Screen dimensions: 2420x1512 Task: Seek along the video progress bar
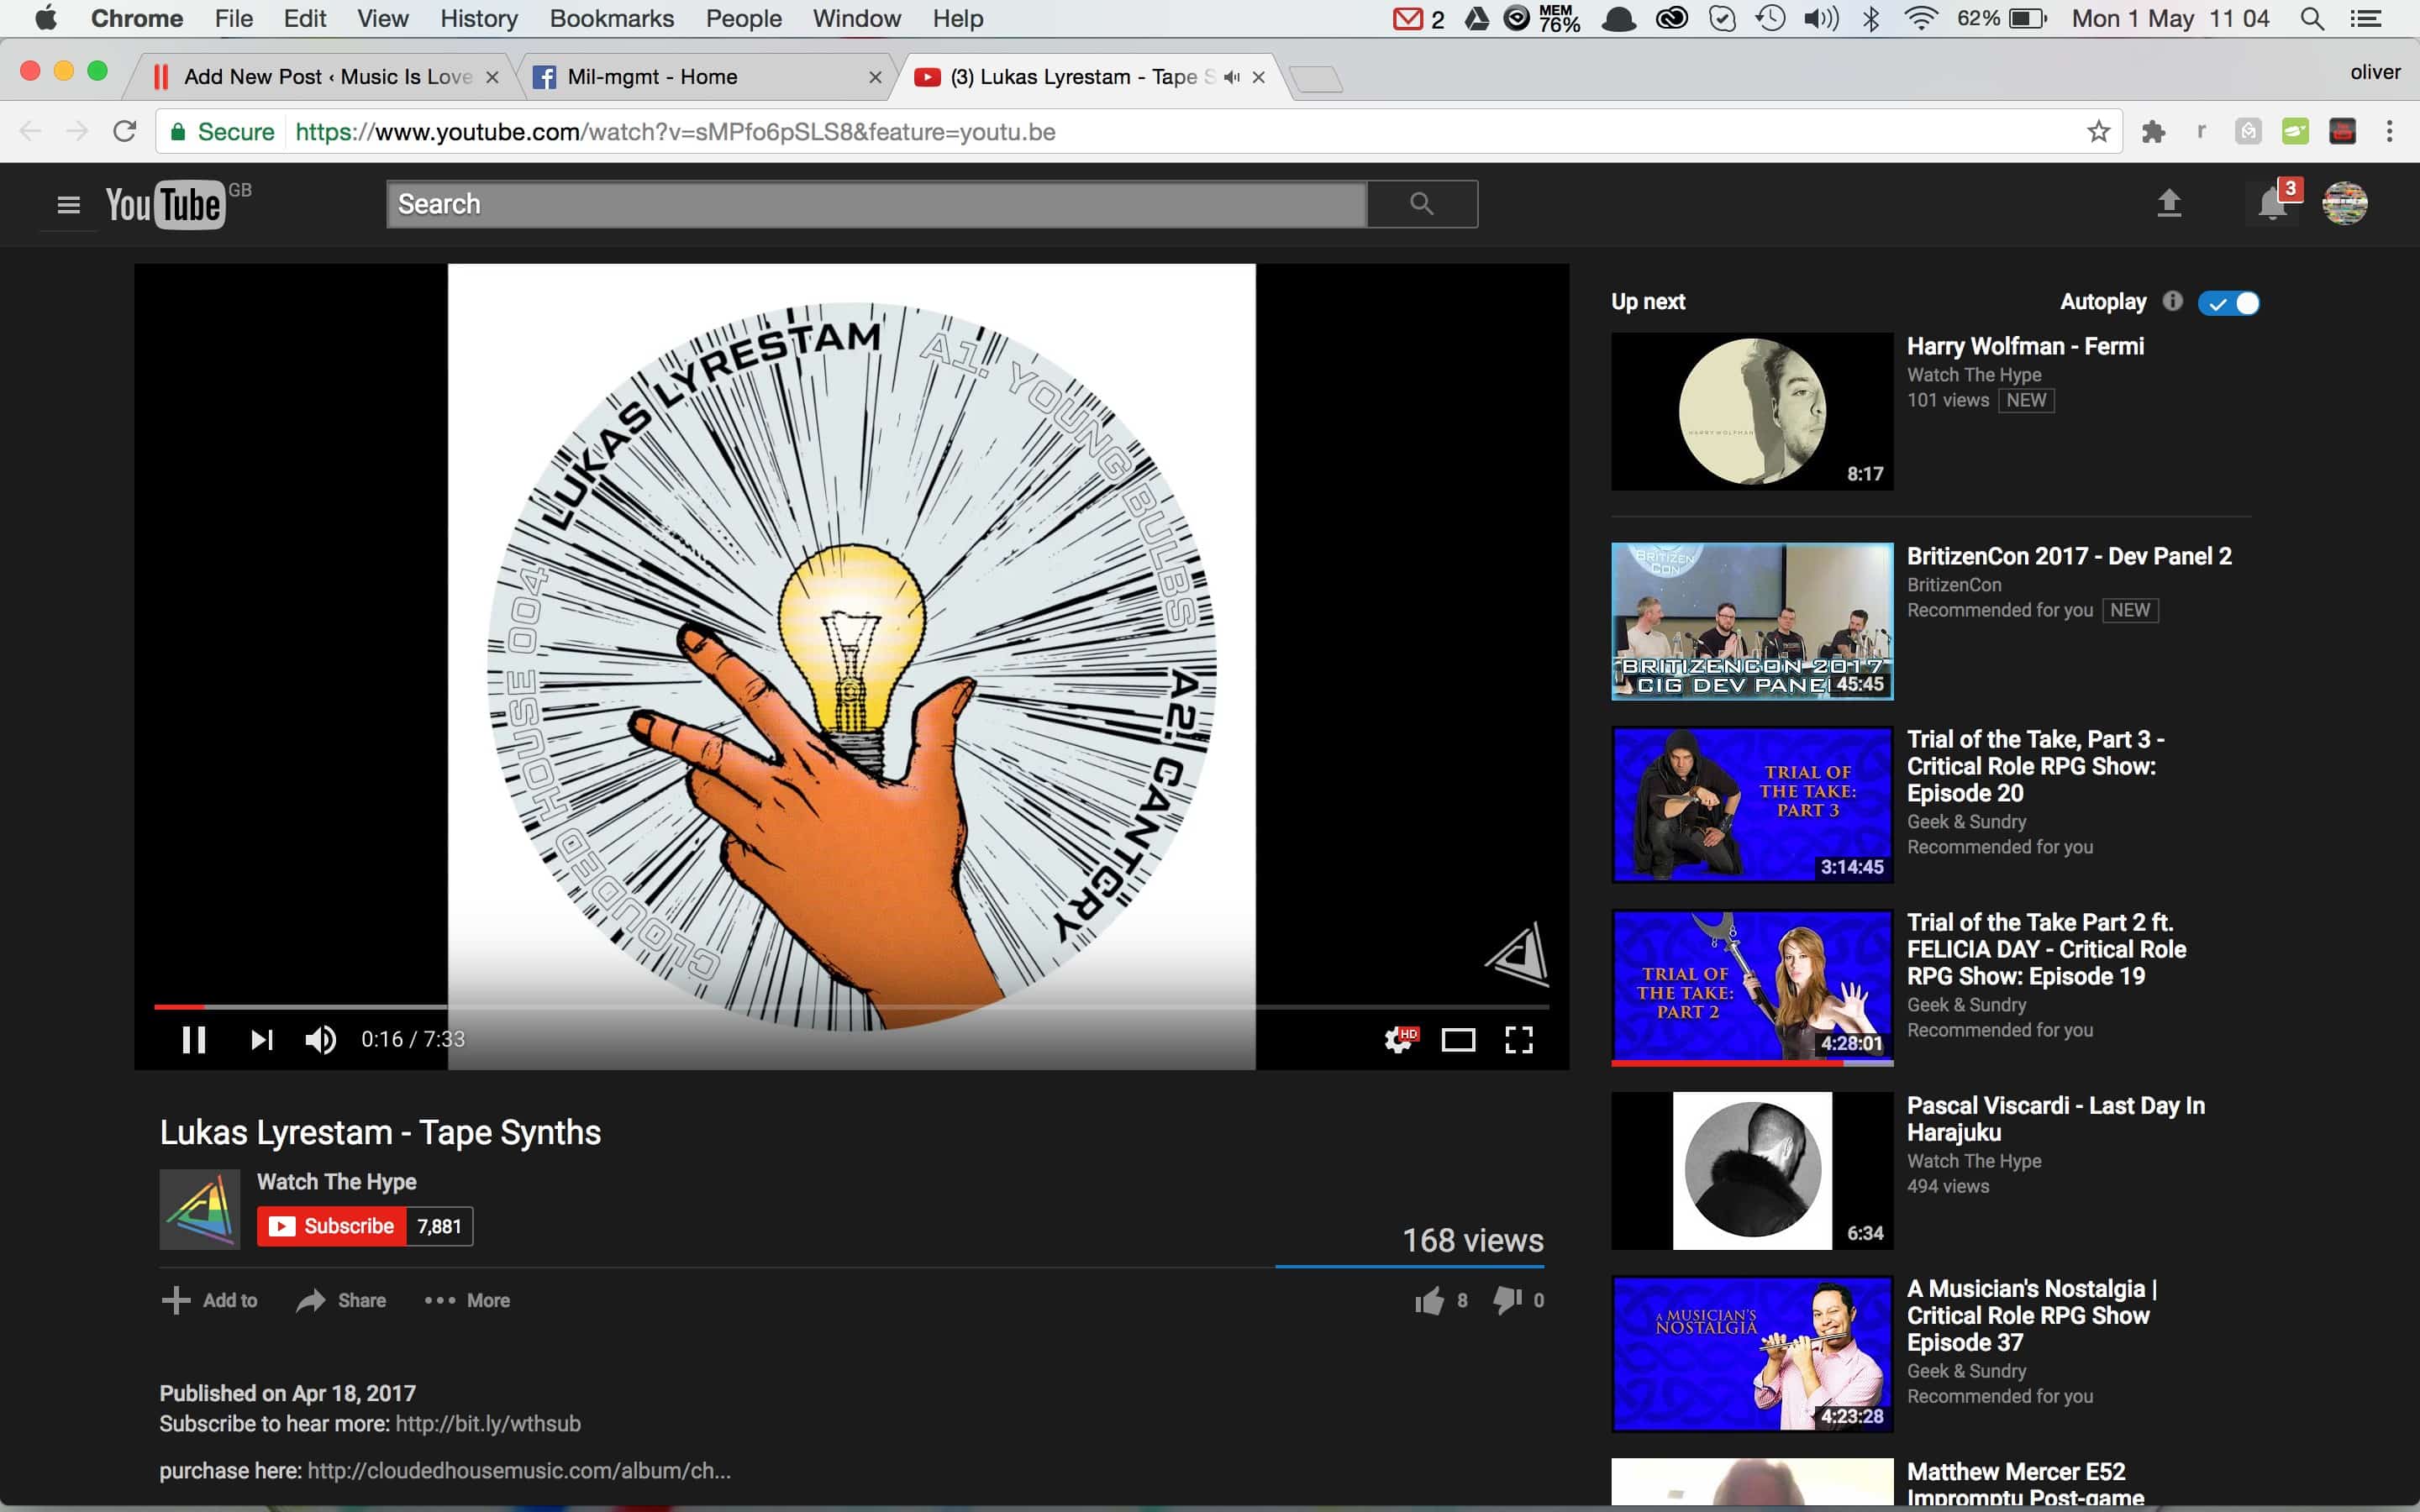click(x=851, y=1006)
